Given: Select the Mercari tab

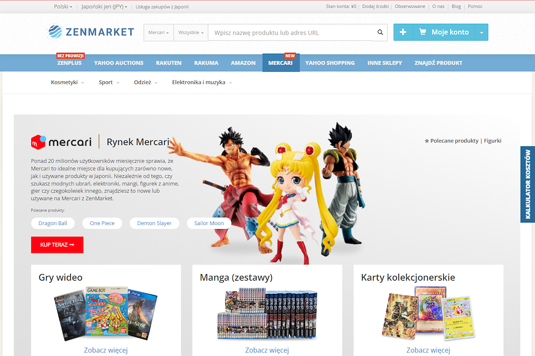Looking at the screenshot, I should click(x=281, y=63).
